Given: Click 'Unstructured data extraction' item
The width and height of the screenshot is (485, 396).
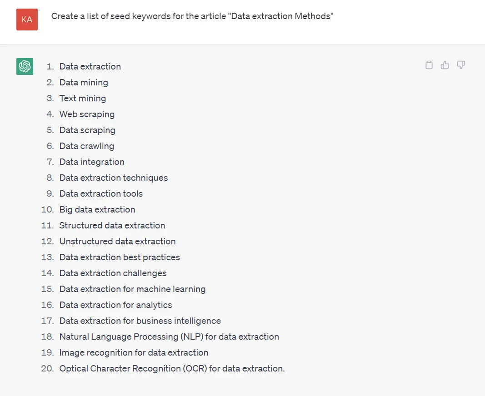Looking at the screenshot, I should (x=118, y=242).
